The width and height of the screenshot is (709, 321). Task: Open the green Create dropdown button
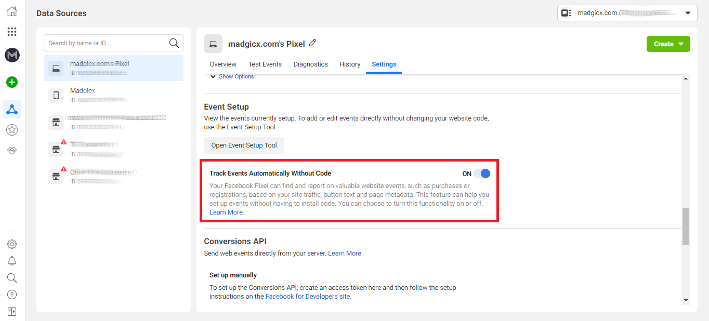point(668,44)
